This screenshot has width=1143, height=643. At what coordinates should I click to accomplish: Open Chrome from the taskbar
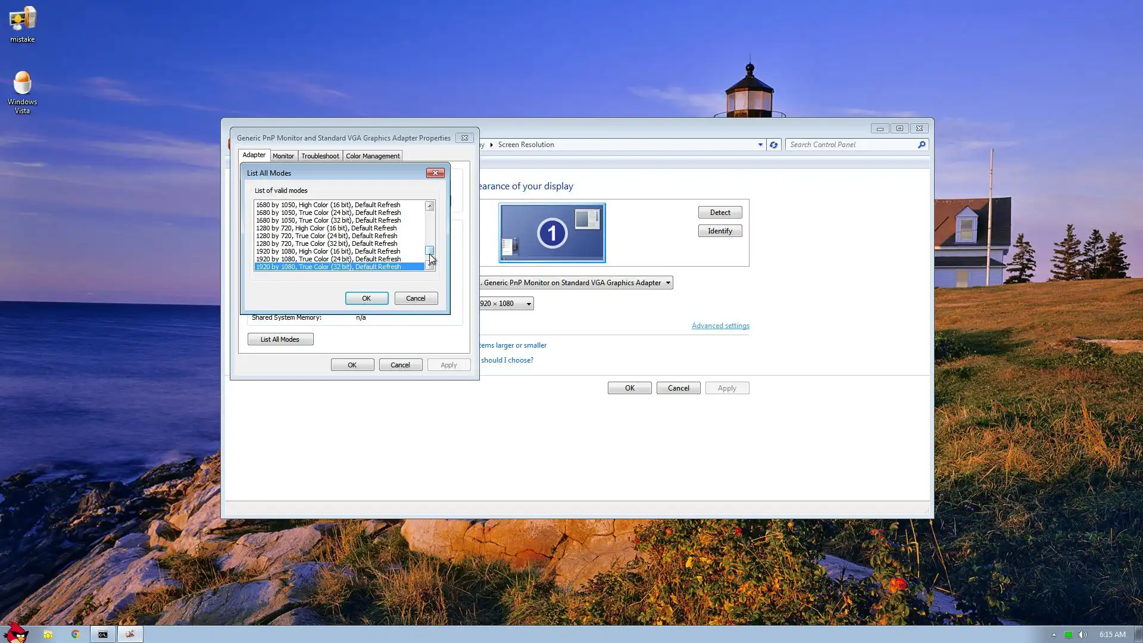click(75, 634)
